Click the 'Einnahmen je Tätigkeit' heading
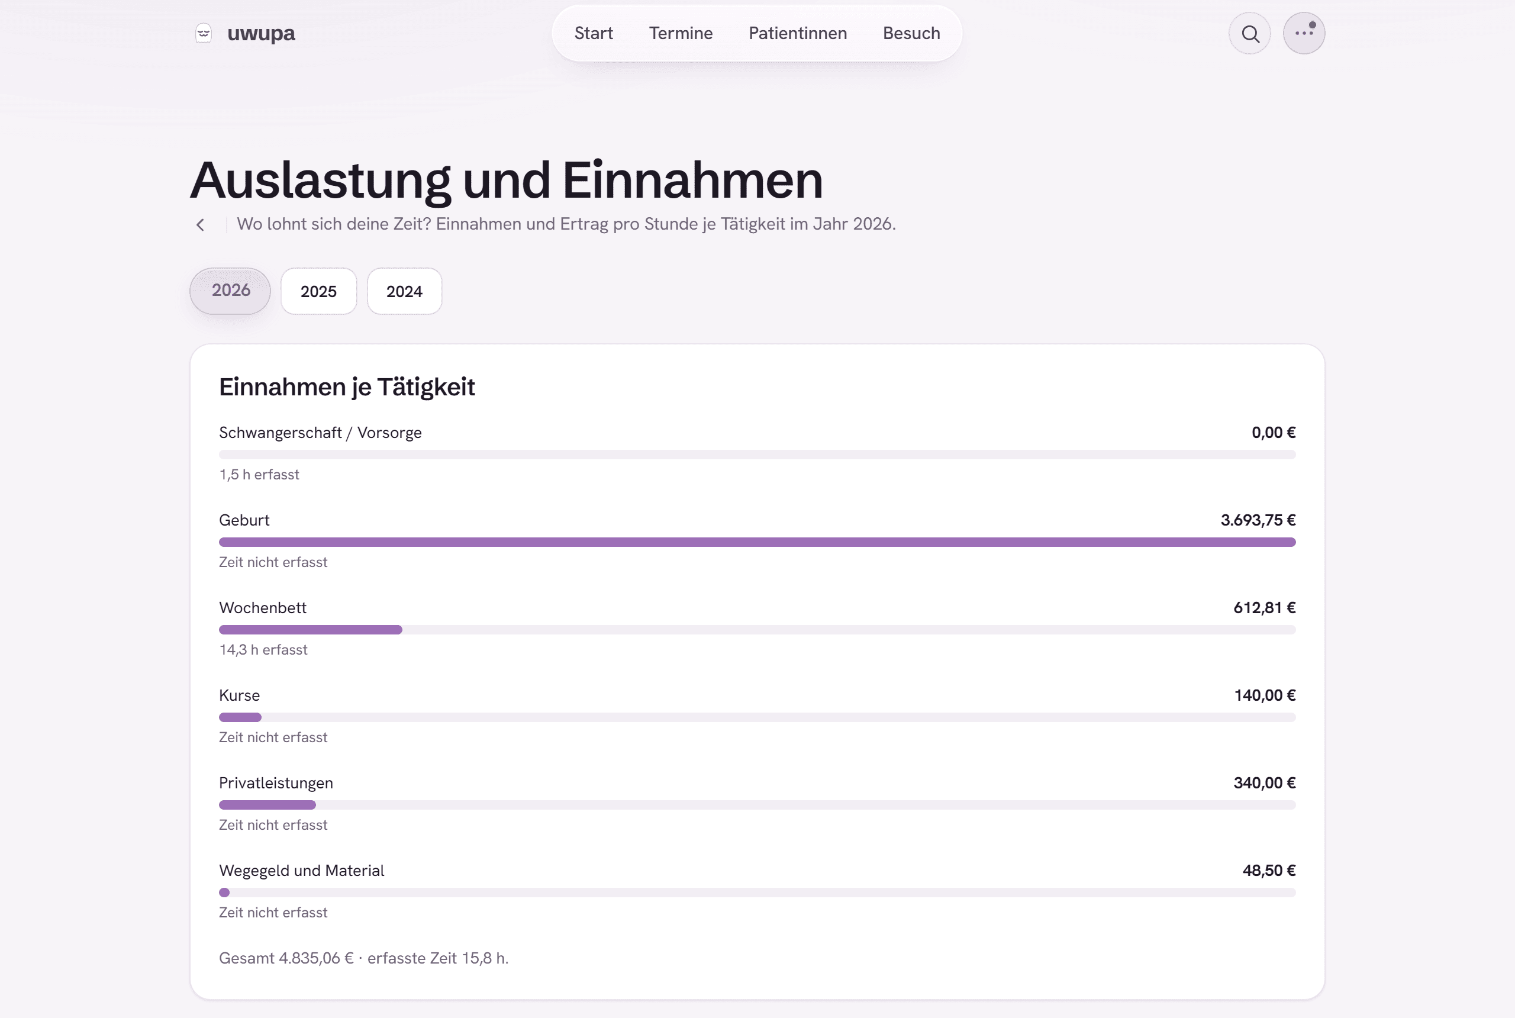 347,387
